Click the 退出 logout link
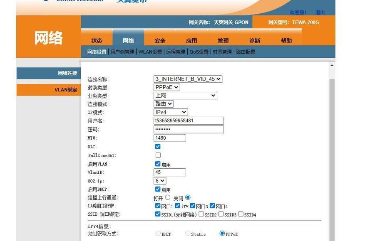 click(320, 12)
